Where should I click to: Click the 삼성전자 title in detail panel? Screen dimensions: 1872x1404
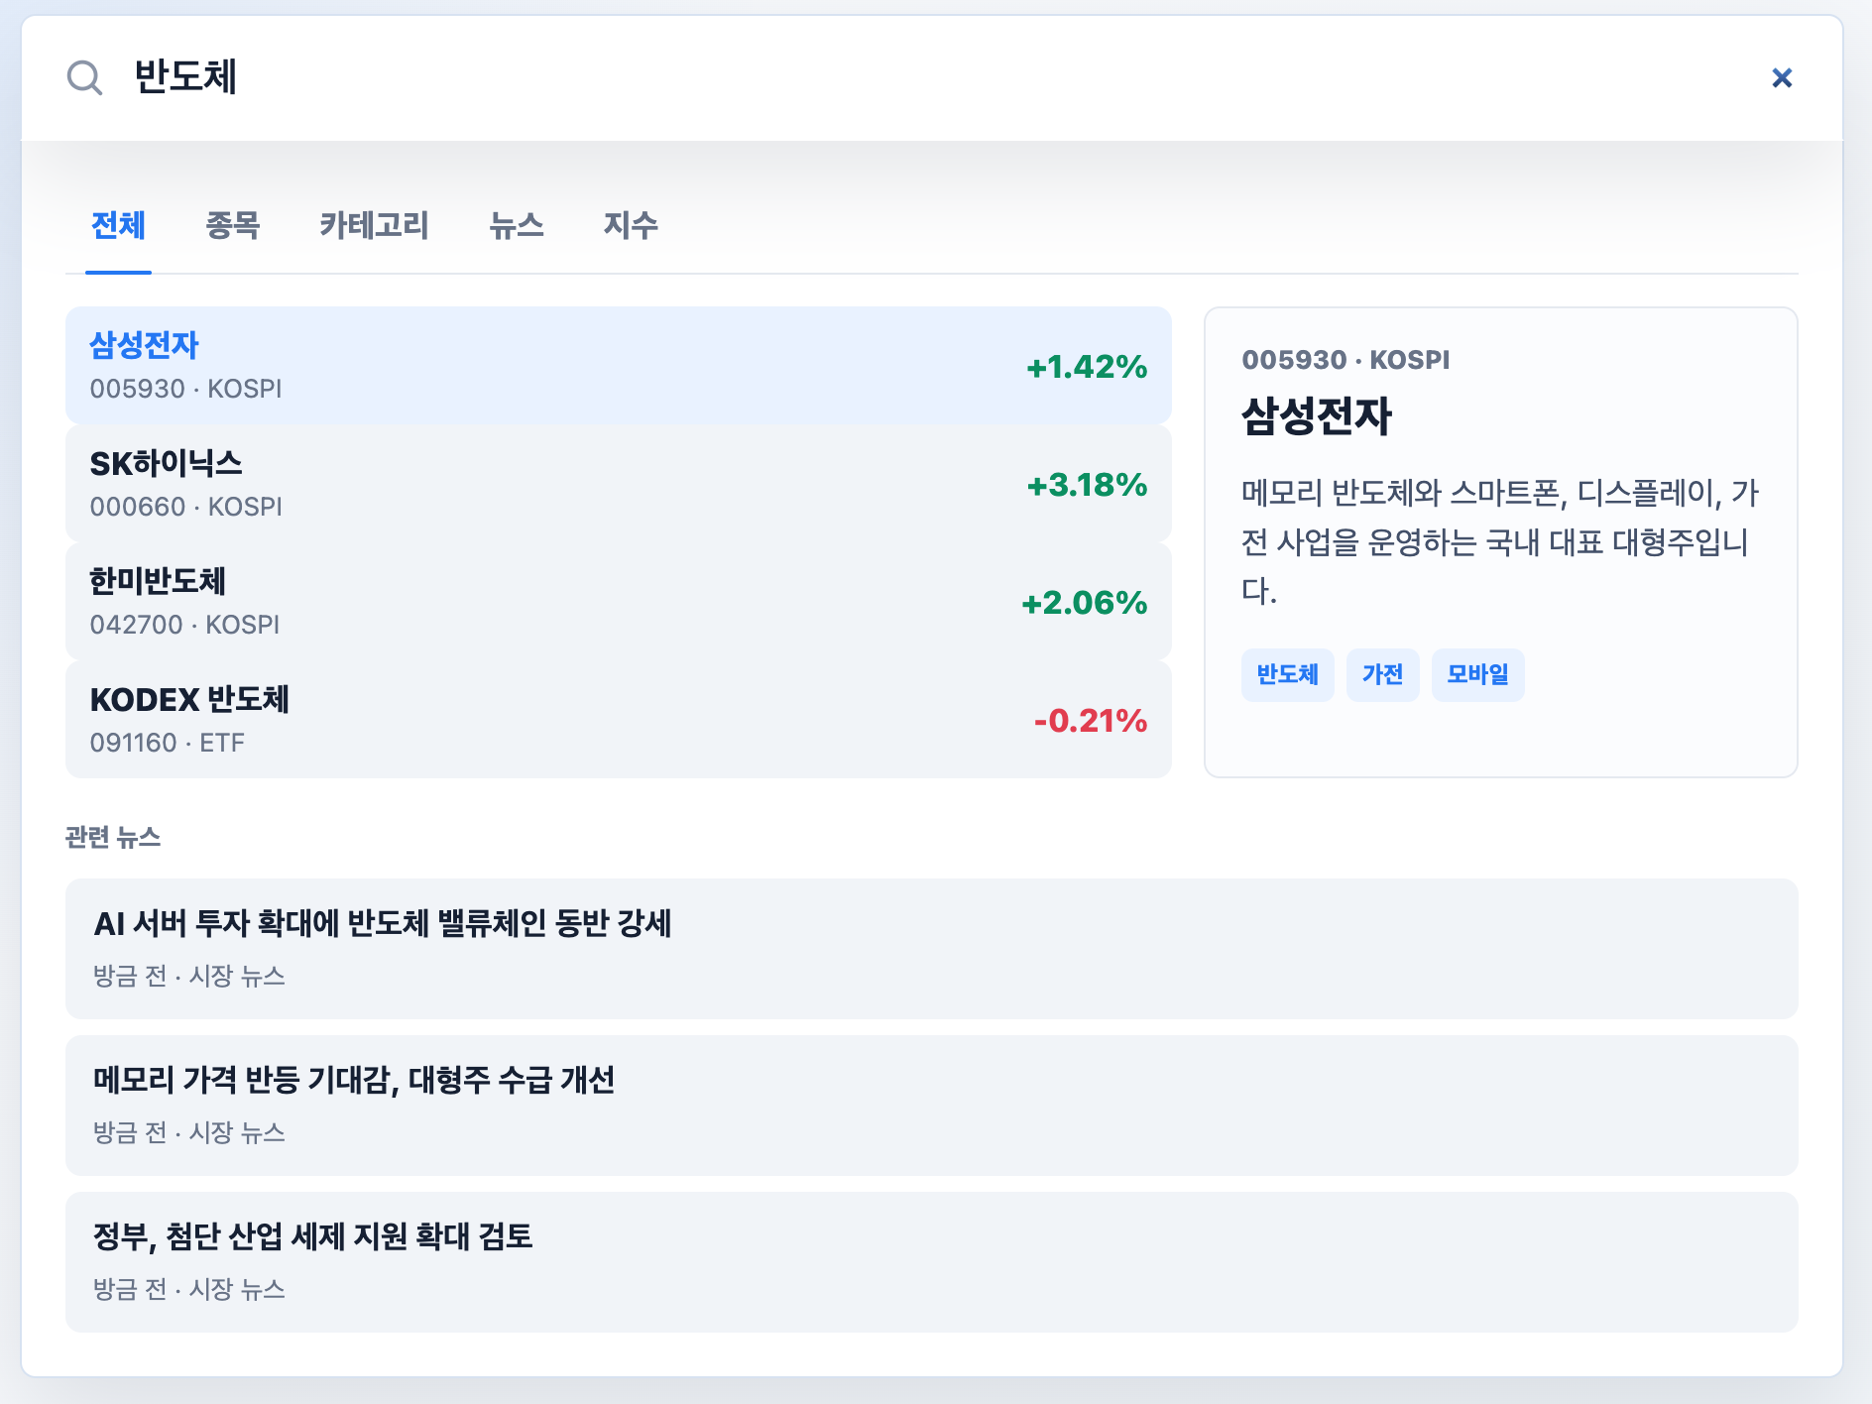point(1317,416)
